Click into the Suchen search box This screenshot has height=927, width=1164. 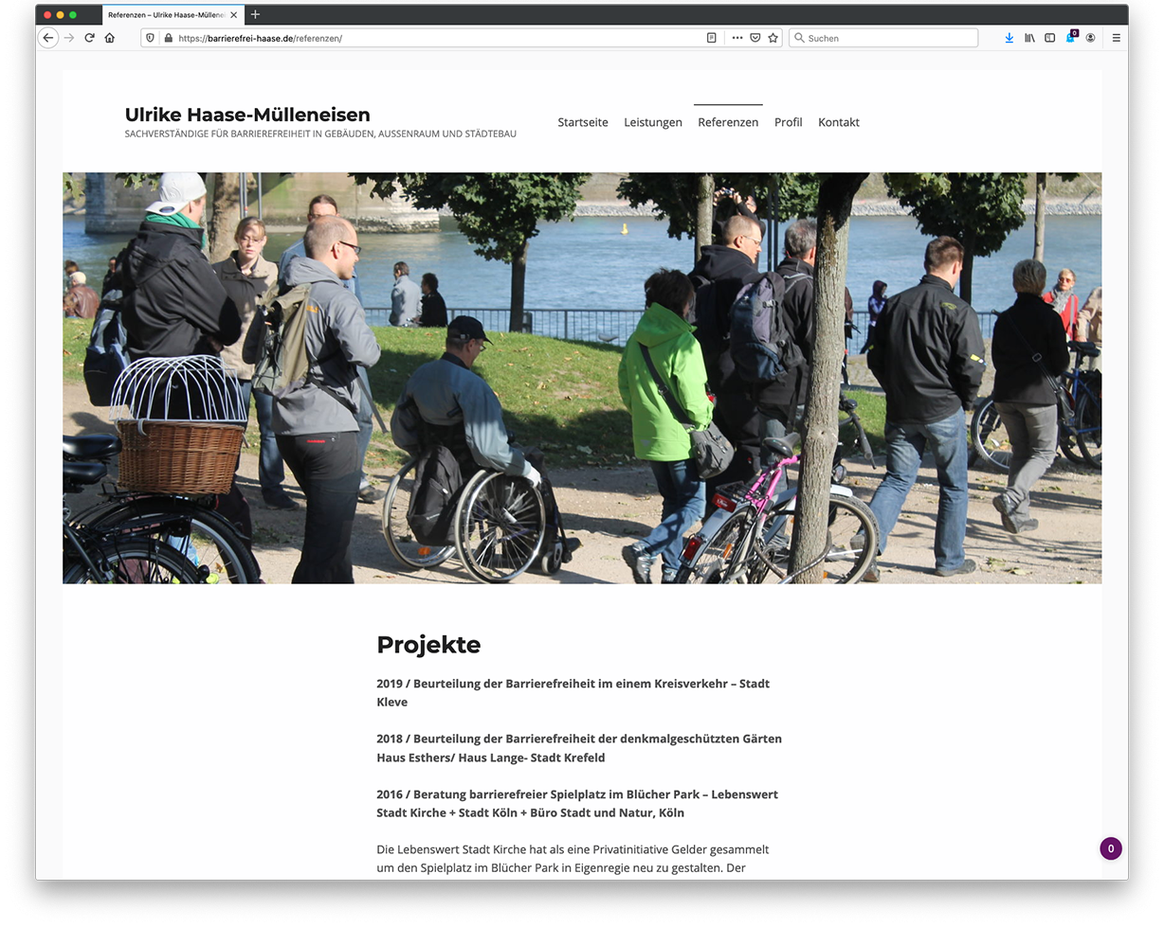pos(883,38)
